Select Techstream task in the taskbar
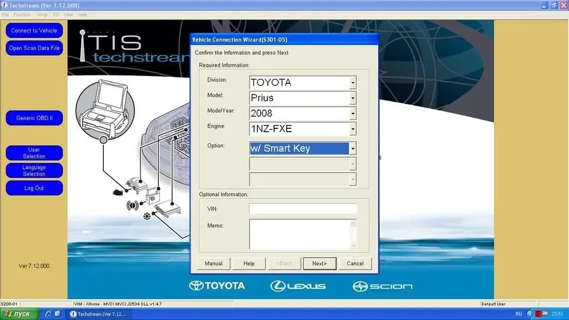 tap(99, 314)
